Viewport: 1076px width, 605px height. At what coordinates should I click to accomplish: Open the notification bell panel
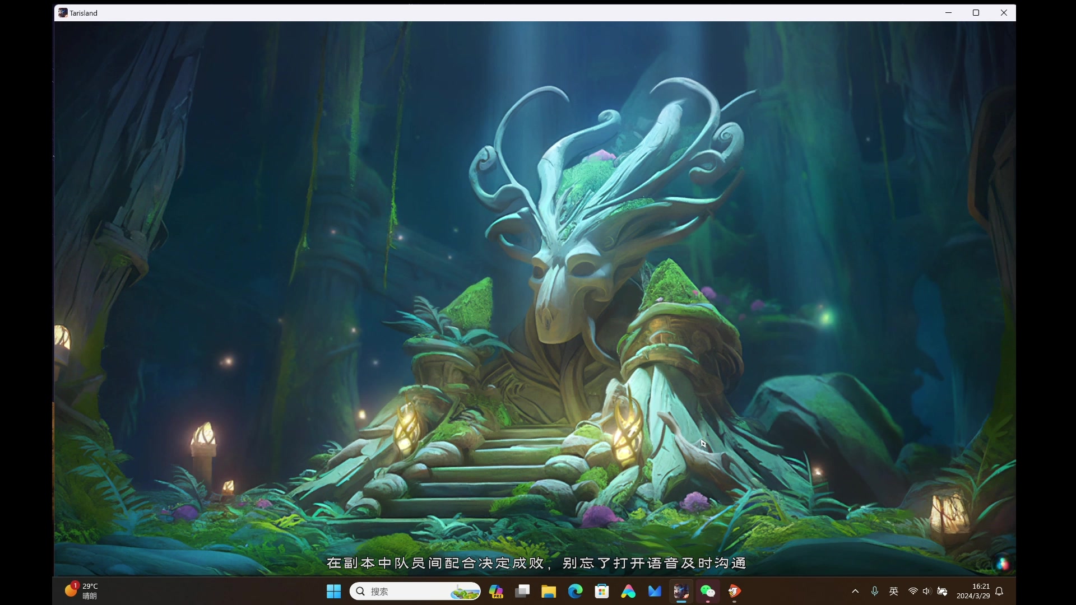[999, 591]
